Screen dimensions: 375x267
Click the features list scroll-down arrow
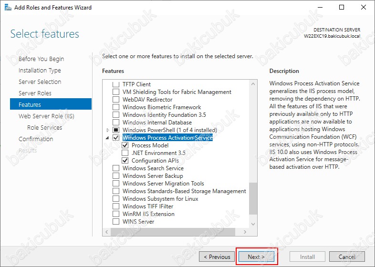(x=253, y=224)
